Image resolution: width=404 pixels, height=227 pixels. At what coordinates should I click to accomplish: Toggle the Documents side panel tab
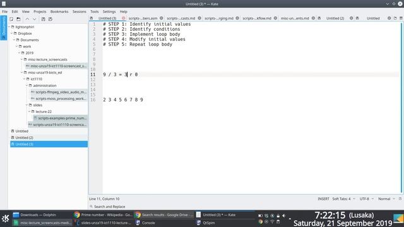point(4,28)
